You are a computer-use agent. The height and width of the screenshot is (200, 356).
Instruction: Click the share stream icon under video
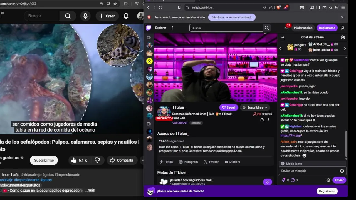click(x=262, y=120)
